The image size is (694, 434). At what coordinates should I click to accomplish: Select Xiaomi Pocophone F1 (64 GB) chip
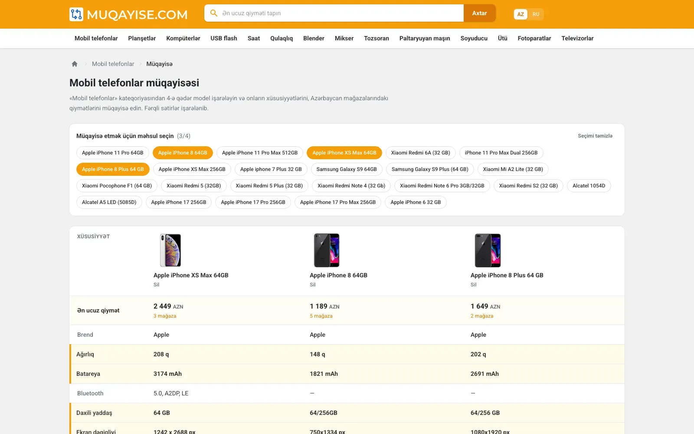point(117,186)
